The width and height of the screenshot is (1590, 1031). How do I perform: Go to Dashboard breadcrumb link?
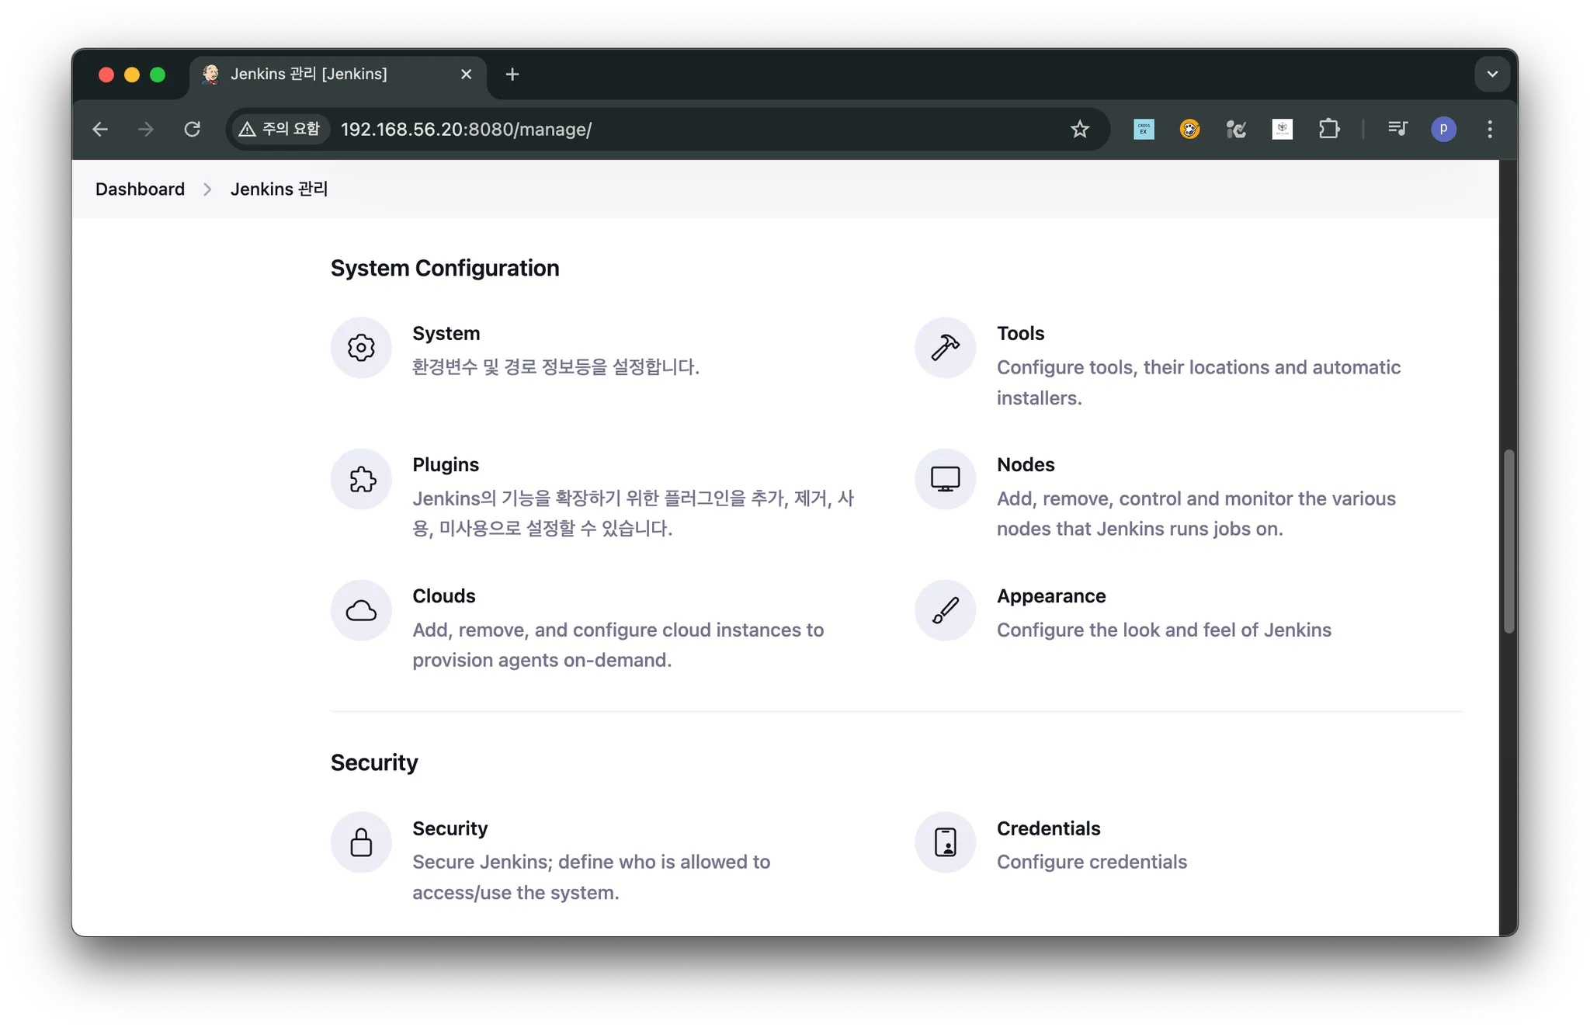[140, 189]
